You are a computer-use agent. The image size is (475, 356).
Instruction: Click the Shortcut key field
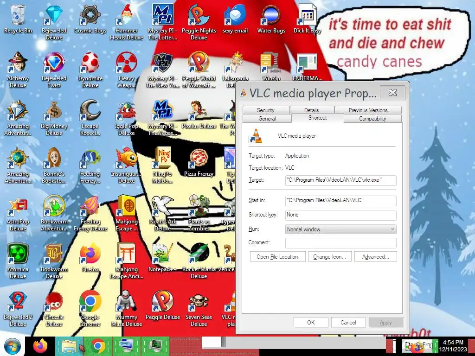click(340, 215)
